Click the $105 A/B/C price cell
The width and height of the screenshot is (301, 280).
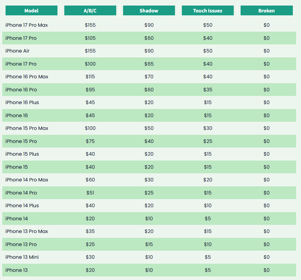(90, 38)
